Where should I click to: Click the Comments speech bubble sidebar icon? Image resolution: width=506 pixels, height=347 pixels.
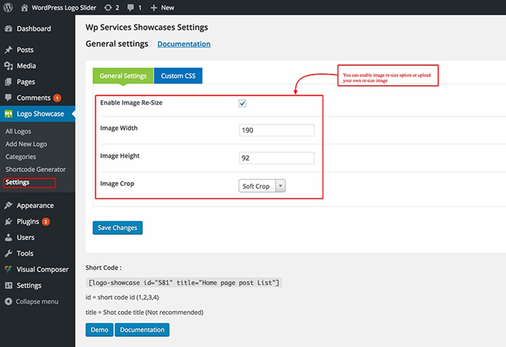pos(8,98)
